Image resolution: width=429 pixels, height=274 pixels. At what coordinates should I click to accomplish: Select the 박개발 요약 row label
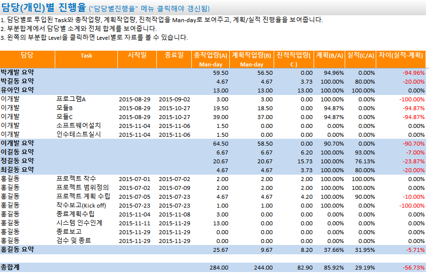pos(17,73)
